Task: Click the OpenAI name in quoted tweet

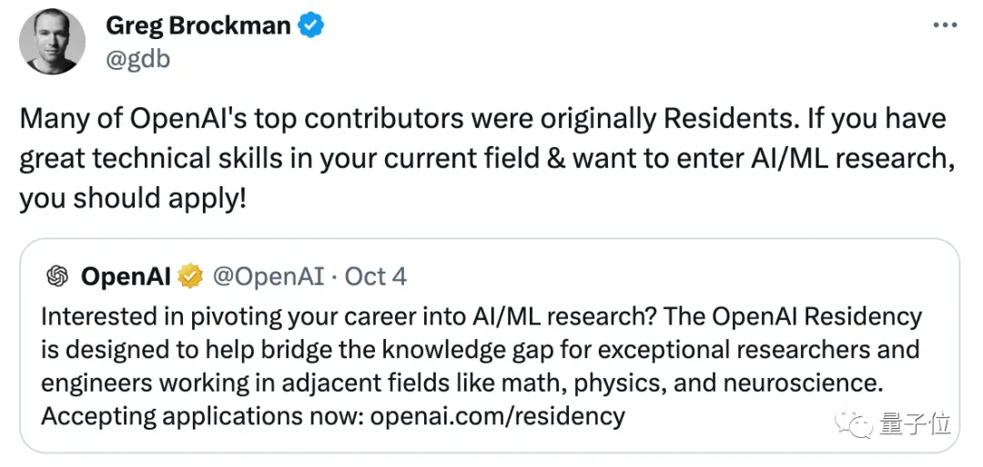Action: 126,276
